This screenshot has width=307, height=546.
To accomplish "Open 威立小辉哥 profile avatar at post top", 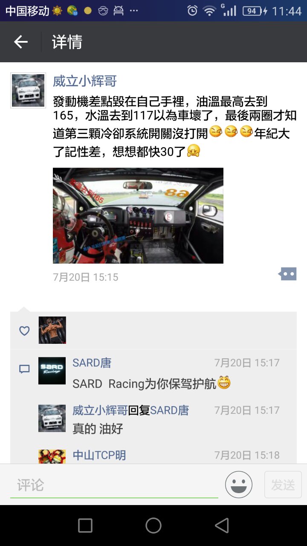I will click(28, 90).
